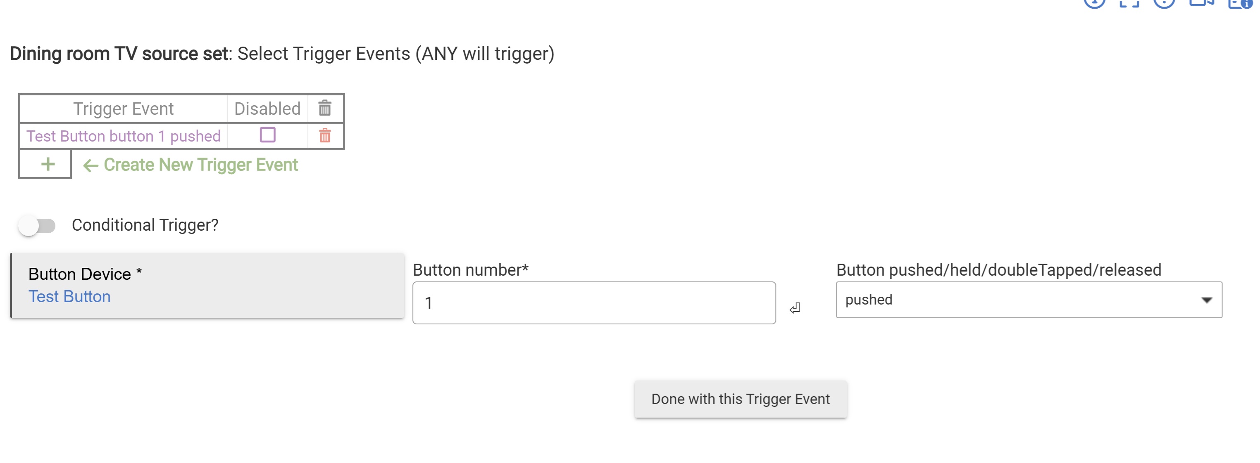Click the info circle icon at top
Screen dimensions: 1260x463
(1094, 2)
